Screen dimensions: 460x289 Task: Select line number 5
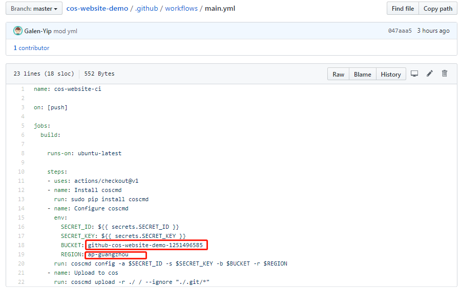click(23, 126)
